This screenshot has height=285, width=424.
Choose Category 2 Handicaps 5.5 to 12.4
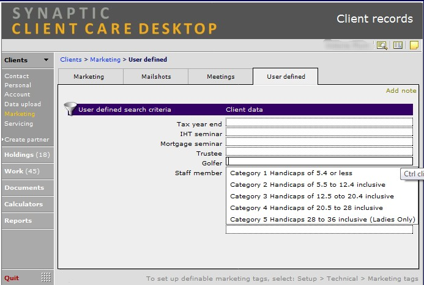coord(322,185)
